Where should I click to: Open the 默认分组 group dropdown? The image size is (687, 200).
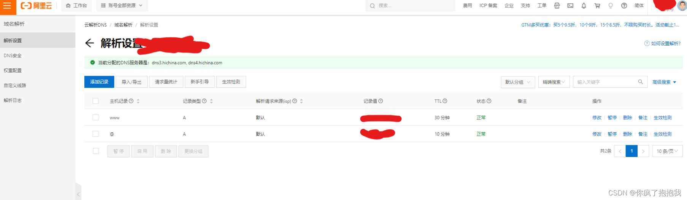tap(518, 82)
